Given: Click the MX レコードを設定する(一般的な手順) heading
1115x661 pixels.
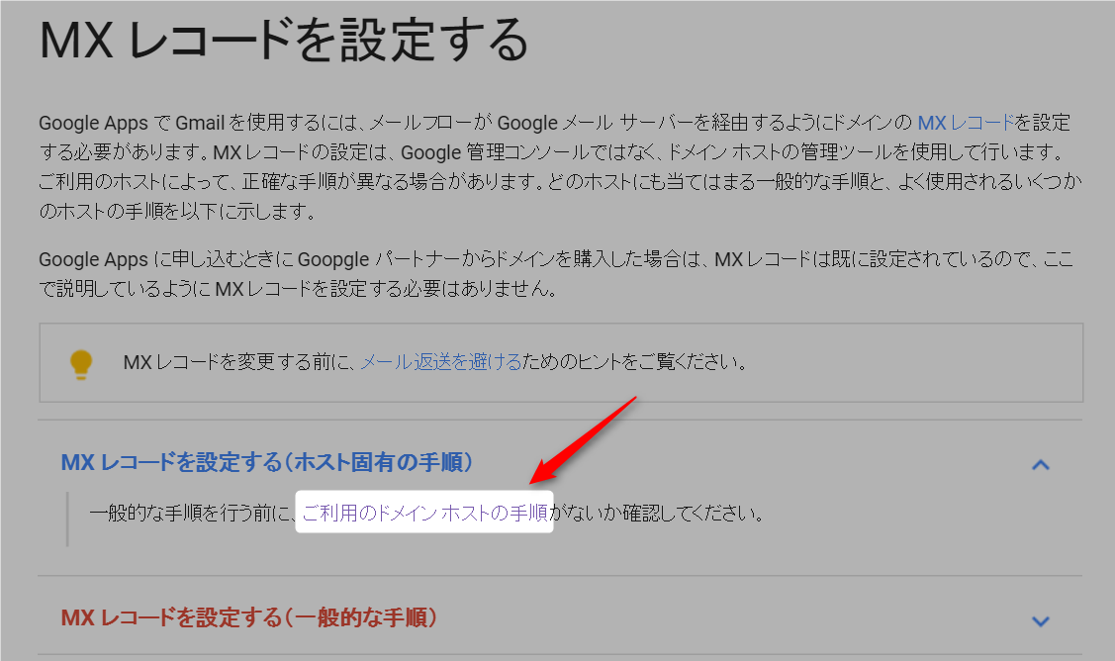Looking at the screenshot, I should coord(248,617).
